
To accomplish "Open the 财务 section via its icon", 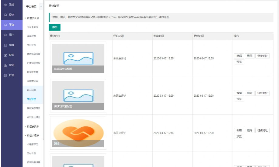I will click(x=5, y=55).
